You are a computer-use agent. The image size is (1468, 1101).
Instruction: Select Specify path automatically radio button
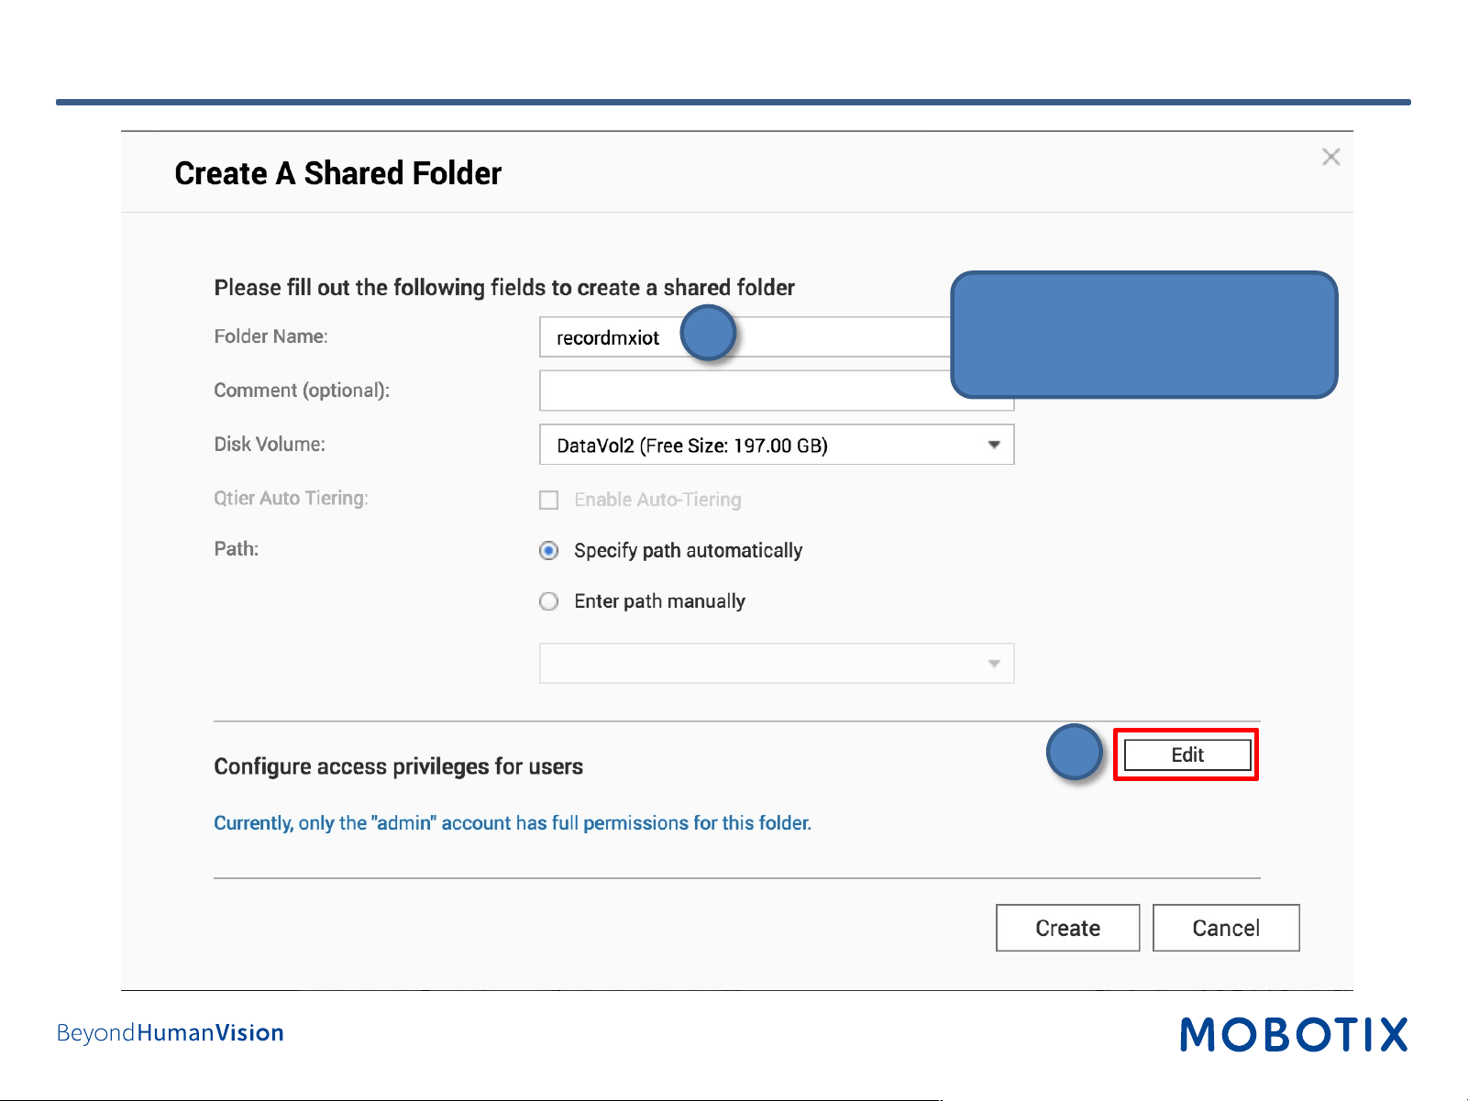point(549,551)
